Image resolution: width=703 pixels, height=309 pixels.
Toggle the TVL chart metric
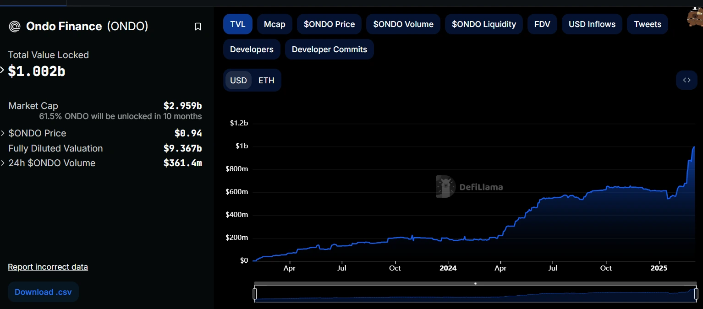[x=238, y=24]
